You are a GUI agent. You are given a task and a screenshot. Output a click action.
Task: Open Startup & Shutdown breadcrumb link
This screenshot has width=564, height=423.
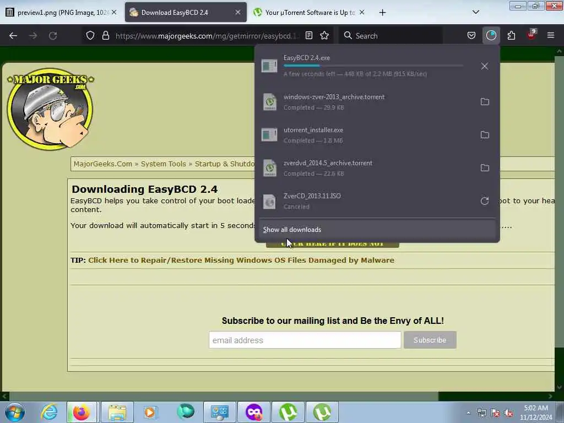click(x=225, y=164)
